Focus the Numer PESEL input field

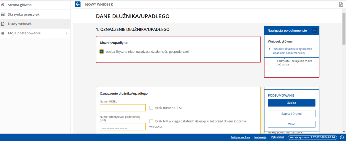pyautogui.click(x=123, y=108)
